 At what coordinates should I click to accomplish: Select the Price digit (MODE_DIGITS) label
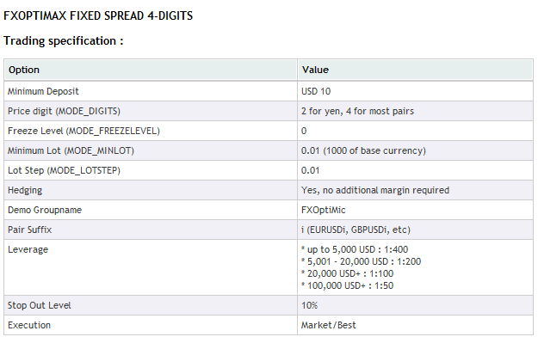click(x=64, y=112)
